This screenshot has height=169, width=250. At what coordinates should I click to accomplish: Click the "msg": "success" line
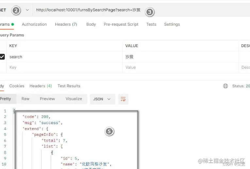pyautogui.click(x=42, y=123)
